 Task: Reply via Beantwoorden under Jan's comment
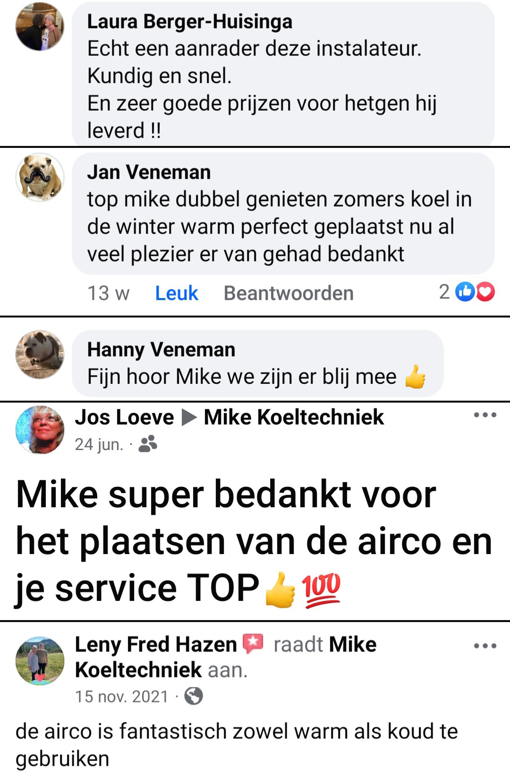[x=289, y=293]
